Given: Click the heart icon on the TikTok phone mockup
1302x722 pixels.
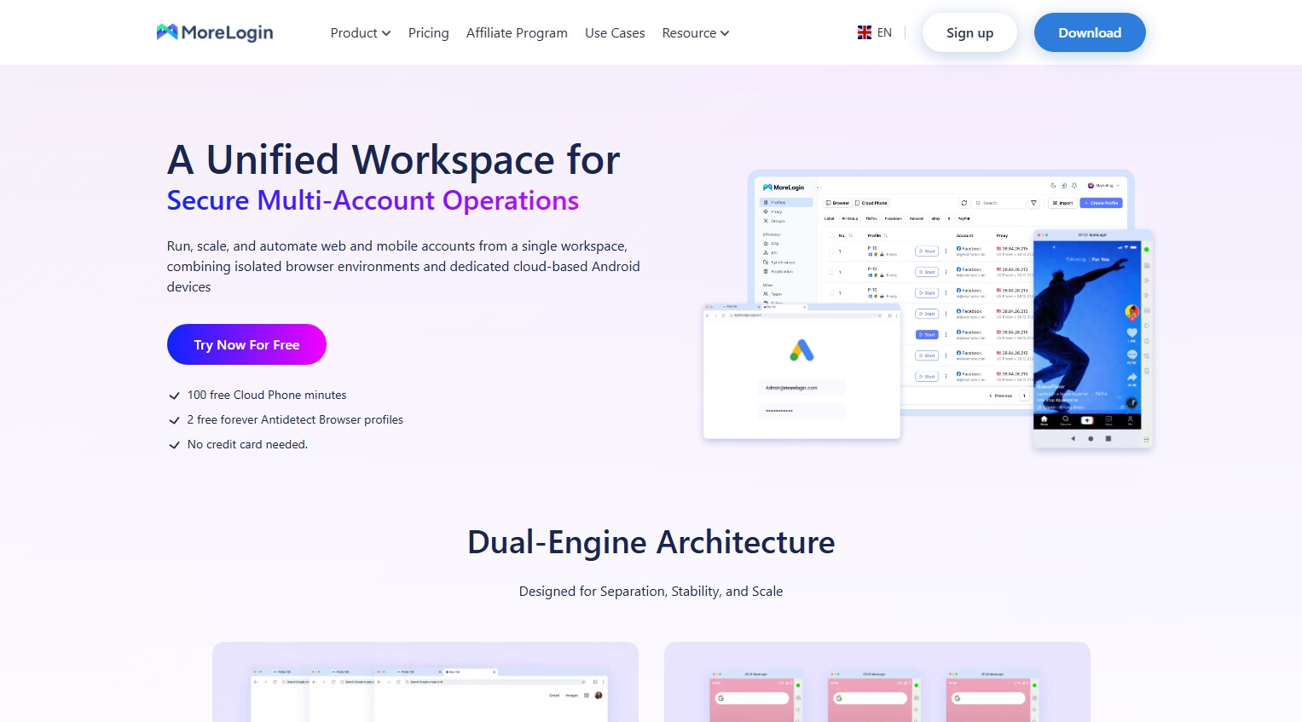Looking at the screenshot, I should 1131,332.
